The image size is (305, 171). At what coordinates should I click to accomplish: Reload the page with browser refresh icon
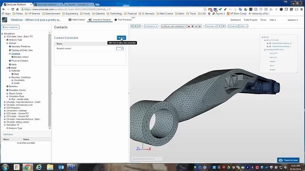pyautogui.click(x=13, y=9)
